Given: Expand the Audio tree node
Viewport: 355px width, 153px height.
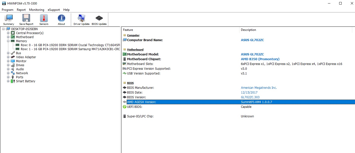Looking at the screenshot, I should [x=8, y=69].
